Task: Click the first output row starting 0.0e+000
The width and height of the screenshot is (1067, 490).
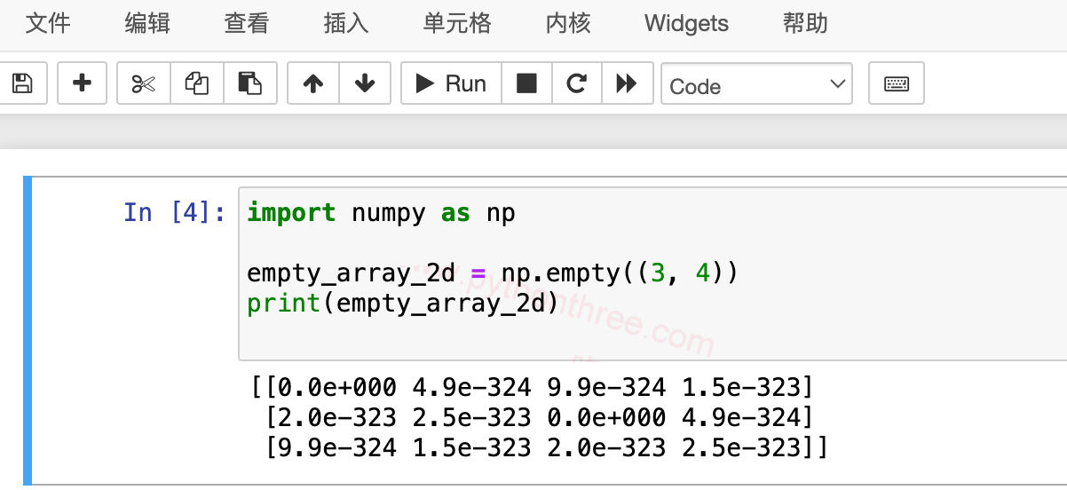Action: tap(532, 387)
